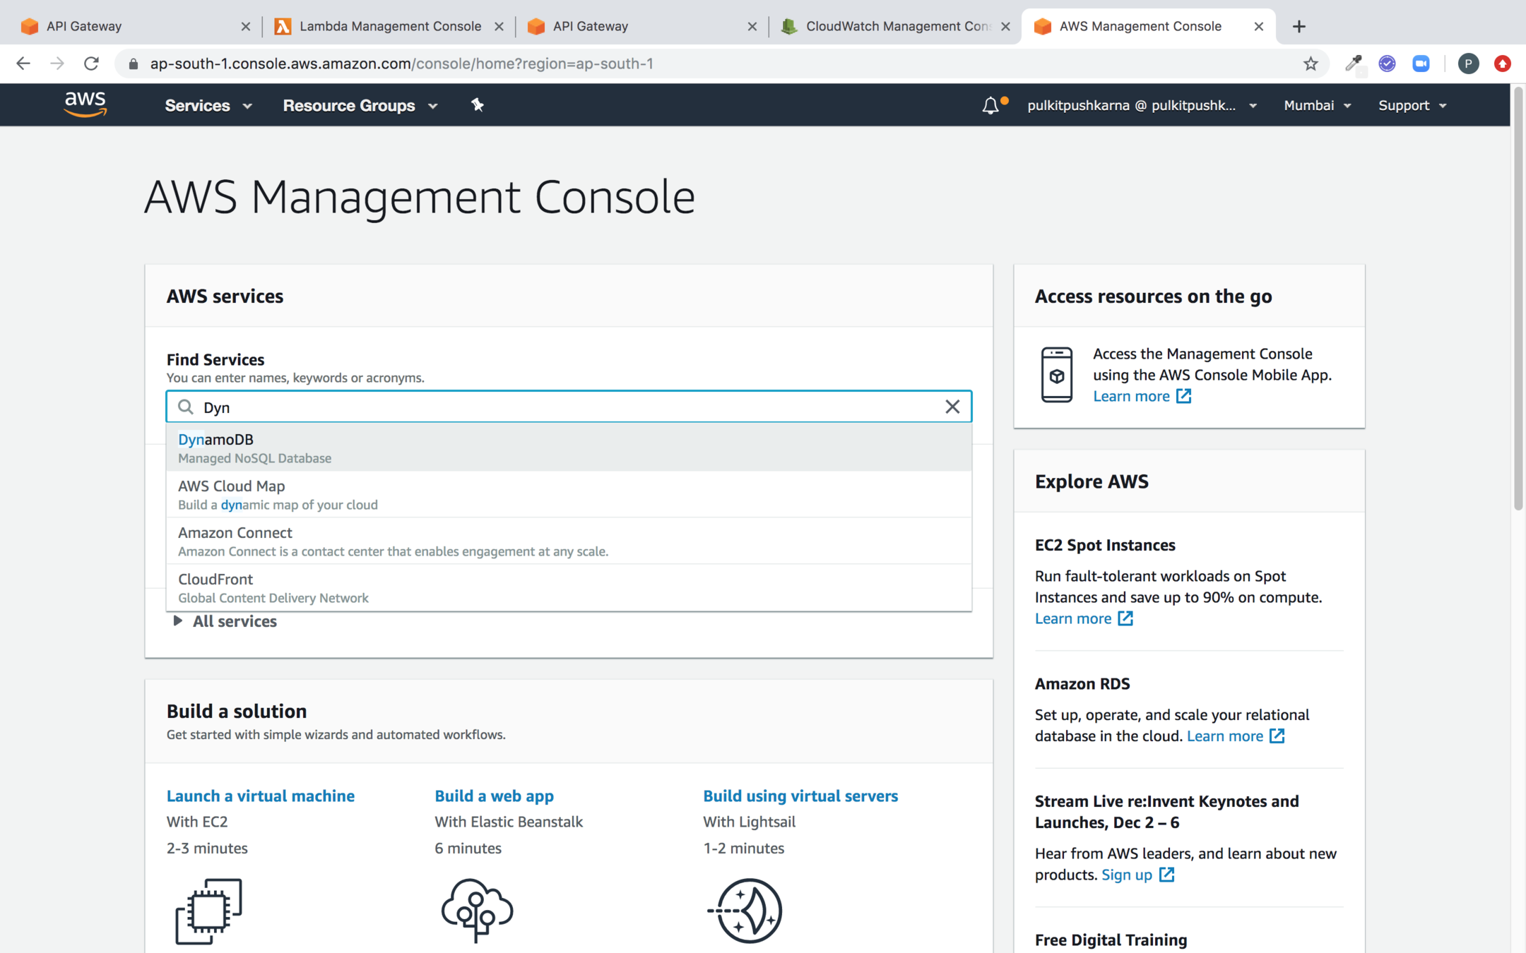This screenshot has height=953, width=1526.
Task: Clear the Find Services search box
Action: click(x=952, y=407)
